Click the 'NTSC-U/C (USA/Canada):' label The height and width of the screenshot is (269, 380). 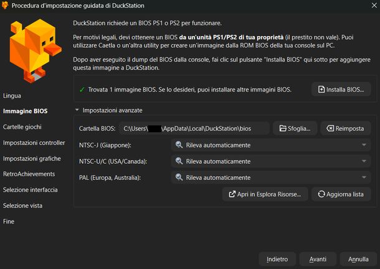pos(113,161)
